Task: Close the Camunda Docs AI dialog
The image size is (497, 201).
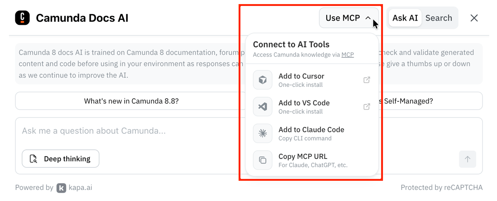Action: click(474, 18)
